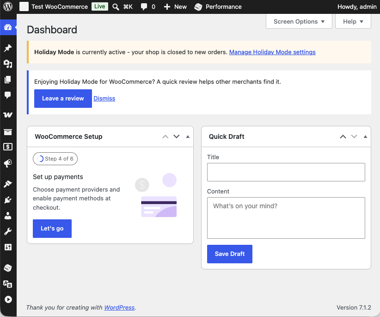This screenshot has height=317, width=380.
Task: Click Collapse menu play-circle icon
Action: [8, 299]
